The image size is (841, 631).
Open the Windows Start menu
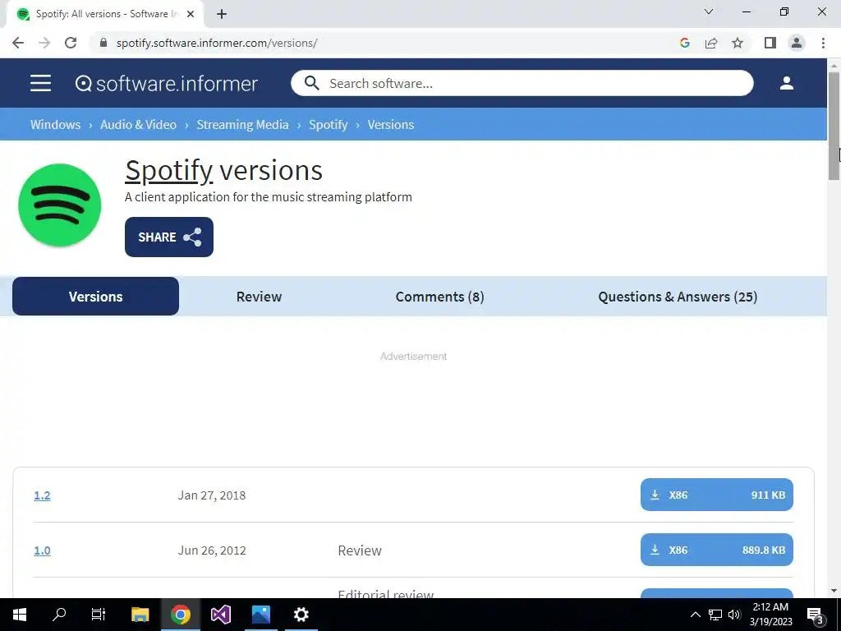pos(20,615)
